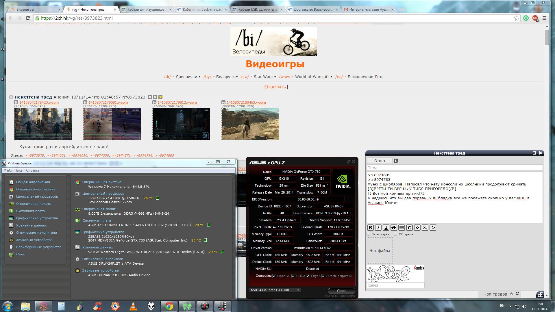Switch to the Видеоигры browser tab
The image size is (555, 312).
[x=35, y=10]
